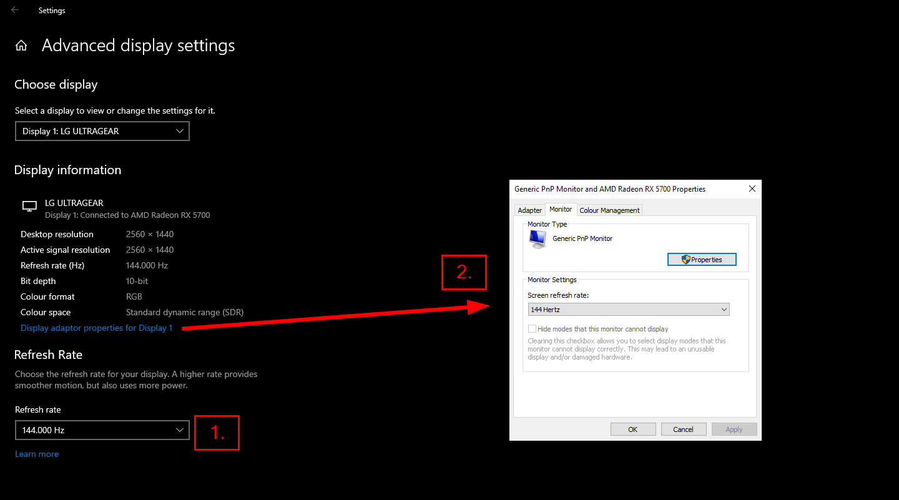Image resolution: width=899 pixels, height=500 pixels.
Task: Click the Apply button
Action: [734, 429]
